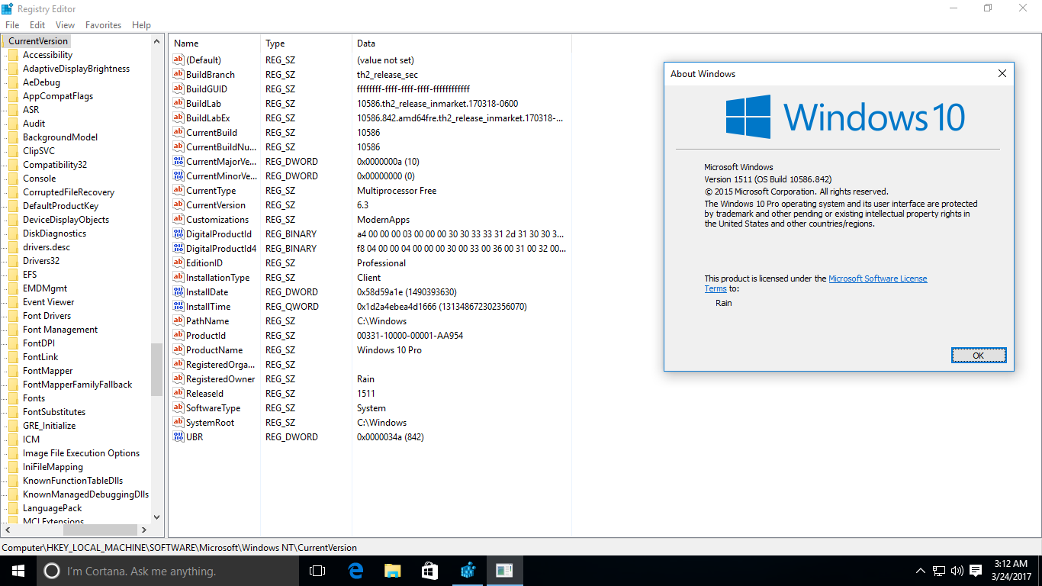1042x586 pixels.
Task: Select the DefaultProductKey key
Action: (x=60, y=206)
